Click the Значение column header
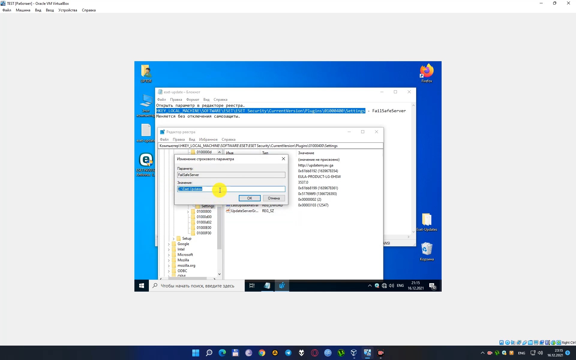This screenshot has height=360, width=576. (x=306, y=153)
